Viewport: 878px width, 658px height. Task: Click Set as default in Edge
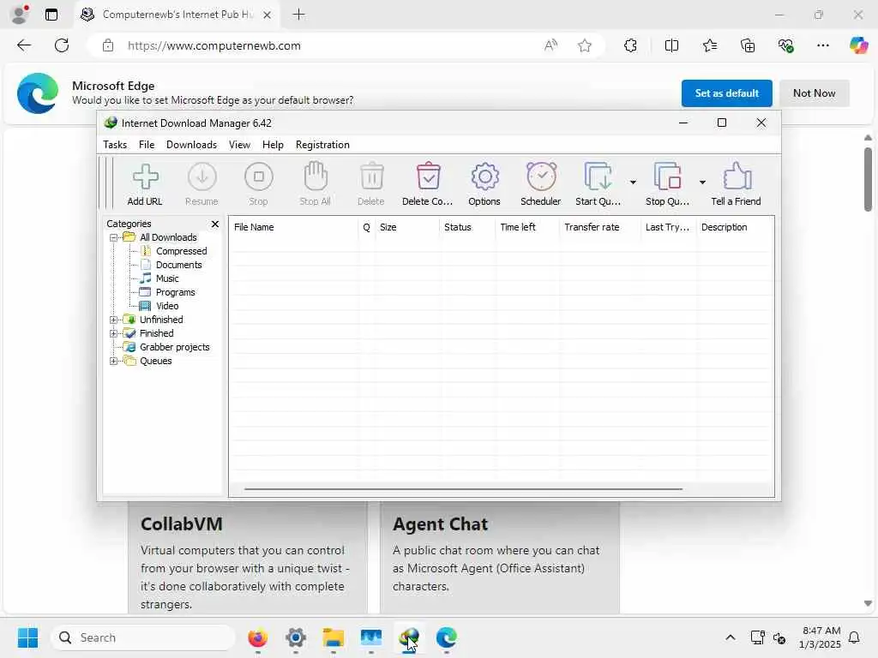pos(727,93)
